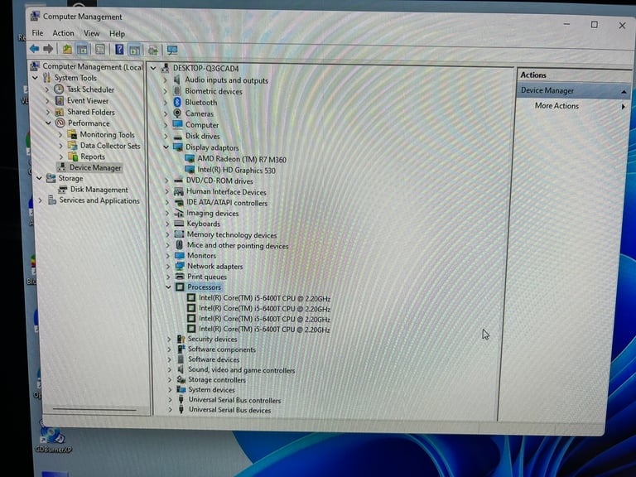The height and width of the screenshot is (477, 636).
Task: Toggle Show/Hide Console Tree toolbar icon
Action: (82, 50)
